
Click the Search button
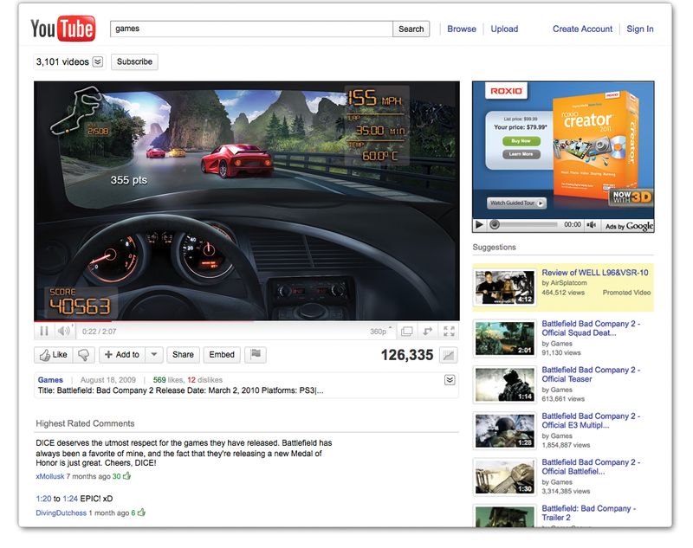click(411, 29)
